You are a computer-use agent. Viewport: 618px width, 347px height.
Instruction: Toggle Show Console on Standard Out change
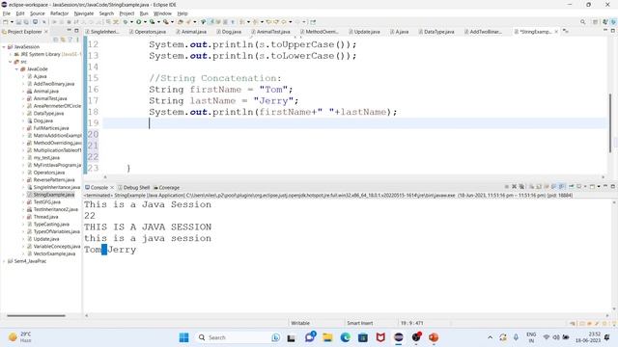pyautogui.click(x=553, y=186)
